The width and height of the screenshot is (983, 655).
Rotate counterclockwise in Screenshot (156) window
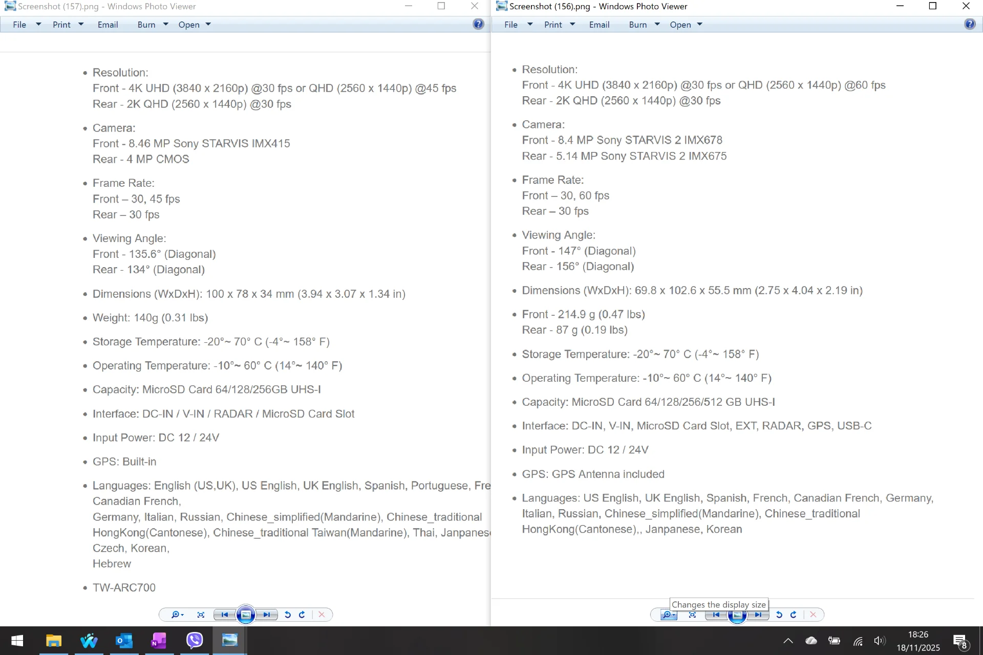[779, 615]
